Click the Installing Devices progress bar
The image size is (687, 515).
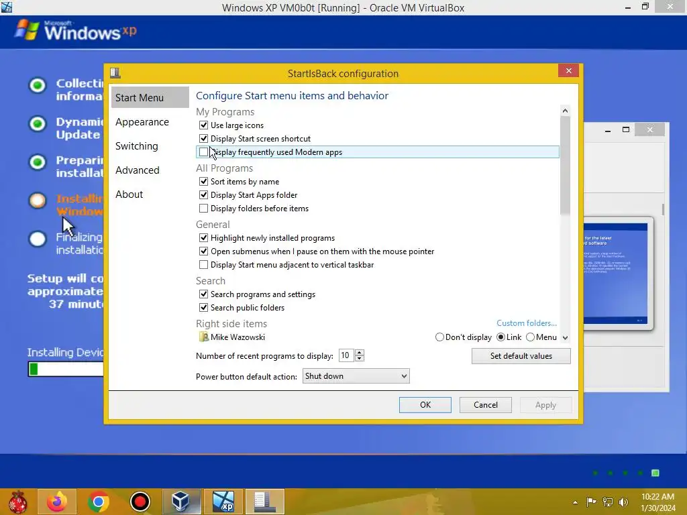tap(66, 369)
